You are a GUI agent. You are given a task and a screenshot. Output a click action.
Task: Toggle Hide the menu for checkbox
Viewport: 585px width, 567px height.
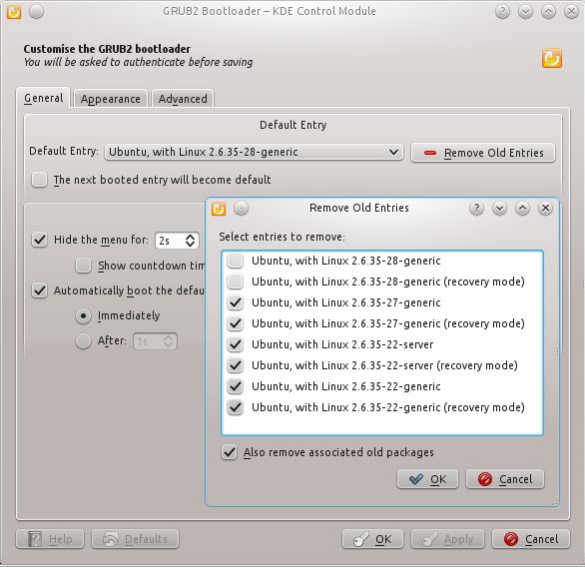click(x=39, y=240)
